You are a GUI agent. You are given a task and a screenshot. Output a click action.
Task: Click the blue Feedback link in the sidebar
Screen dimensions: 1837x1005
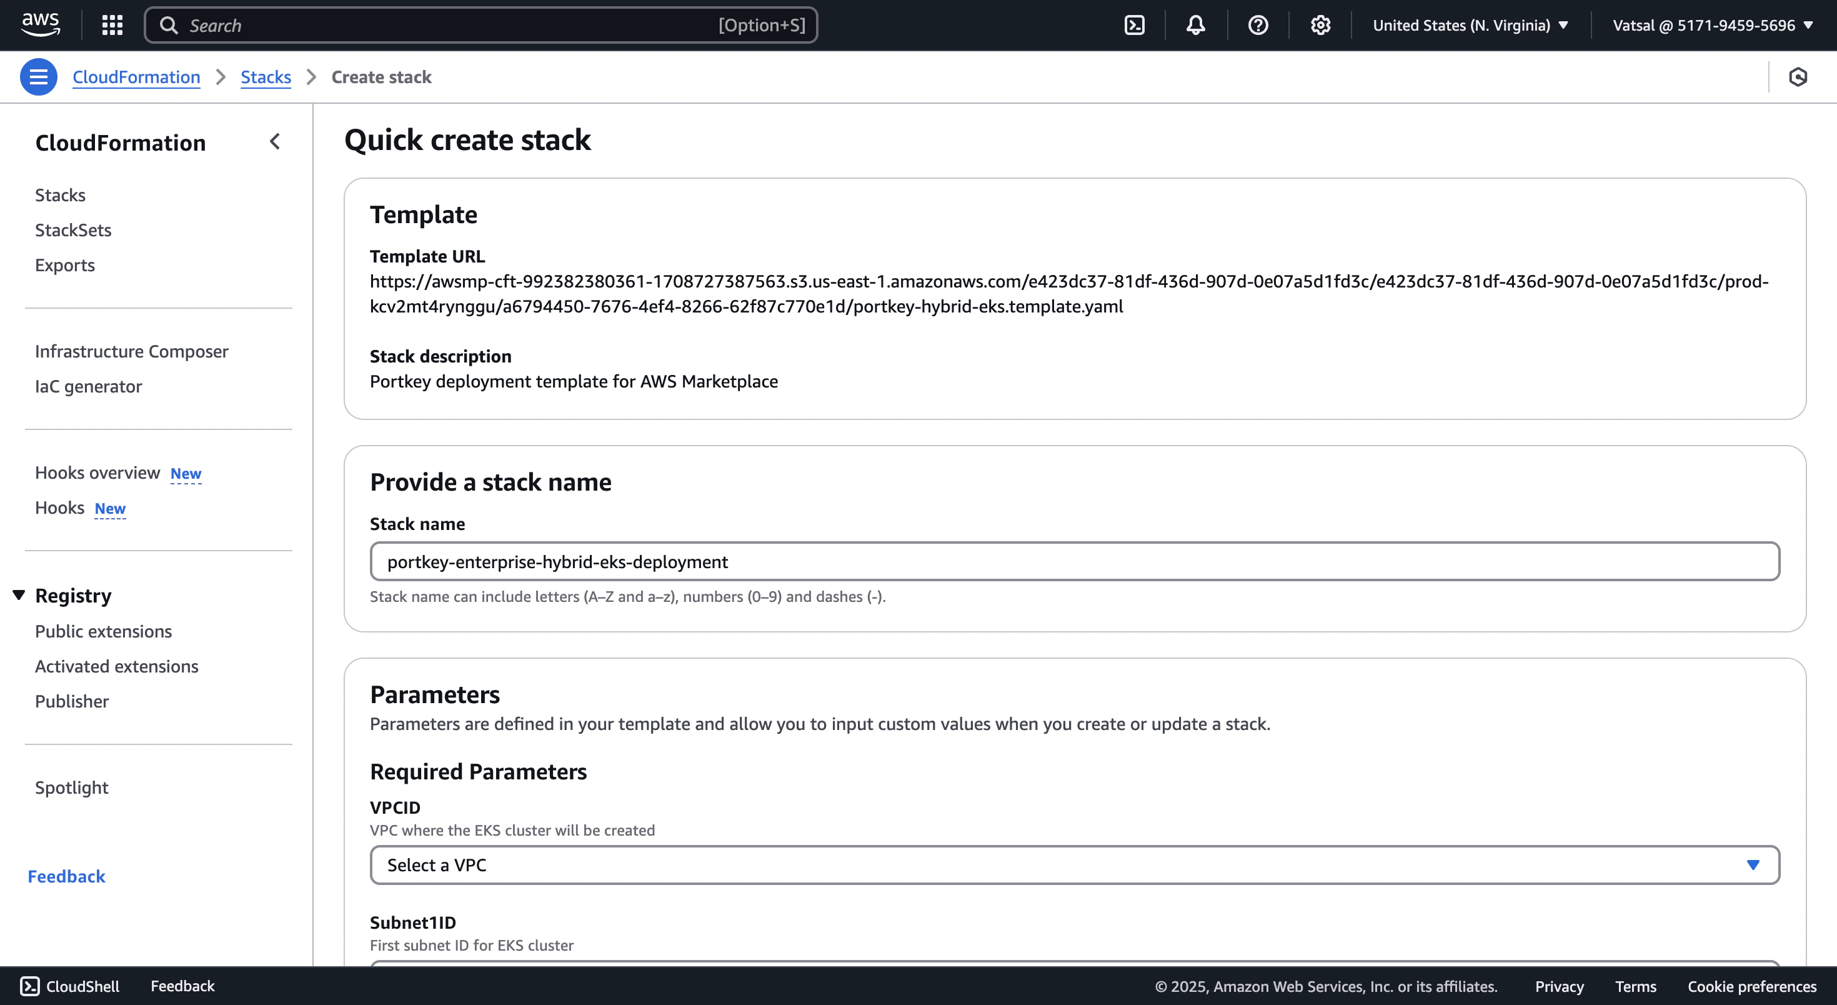coord(66,876)
